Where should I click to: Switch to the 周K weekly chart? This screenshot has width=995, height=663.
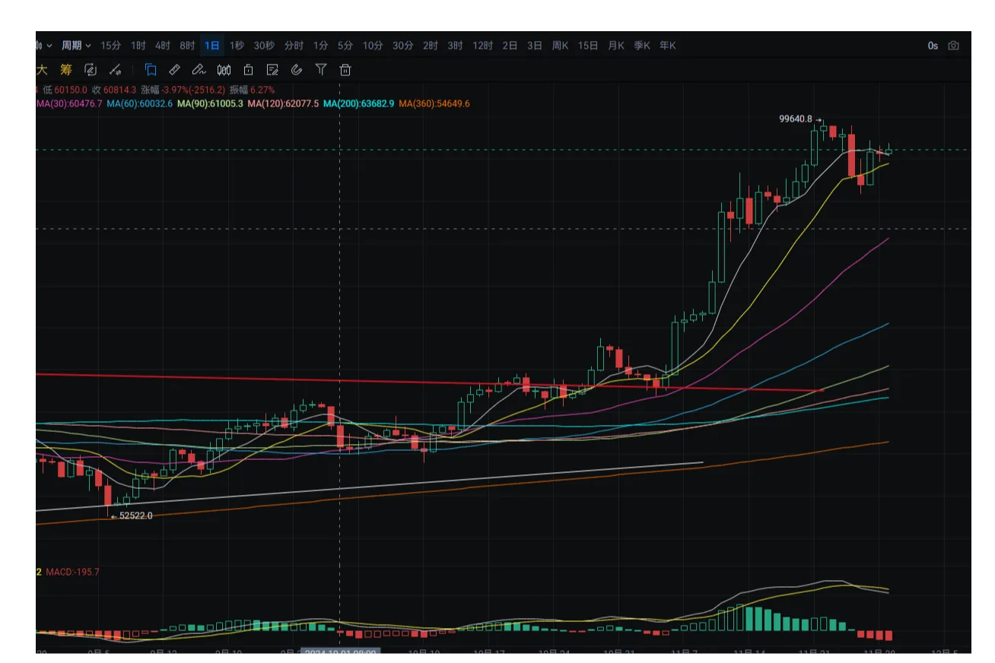point(560,46)
